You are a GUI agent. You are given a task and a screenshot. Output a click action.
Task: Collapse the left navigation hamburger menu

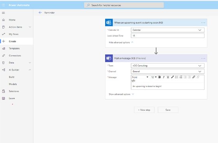(4, 13)
